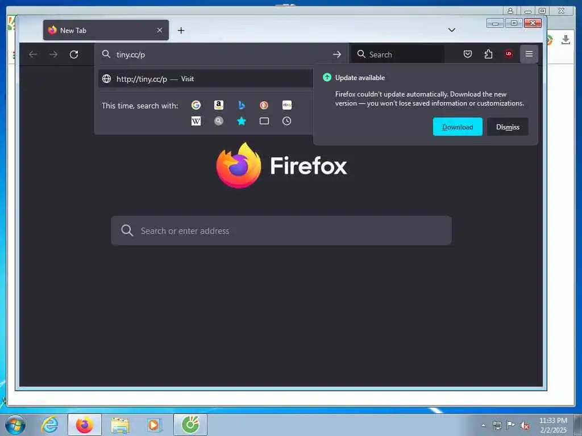Open Action Center flag tray icon
The height and width of the screenshot is (436, 582).
(510, 425)
